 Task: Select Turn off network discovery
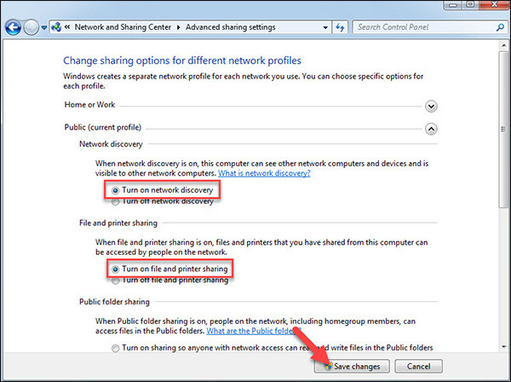[116, 201]
